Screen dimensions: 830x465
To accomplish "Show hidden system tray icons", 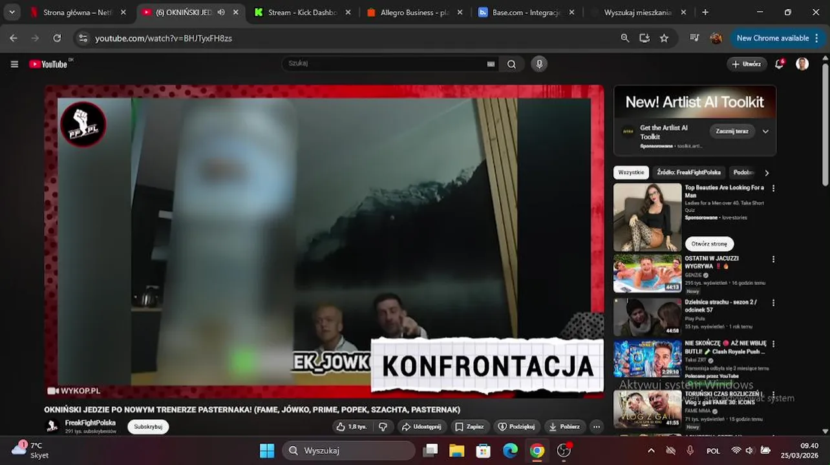I will [651, 450].
